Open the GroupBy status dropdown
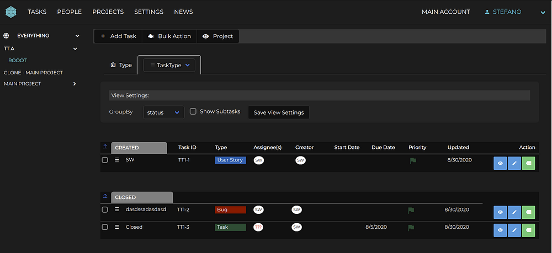The height and width of the screenshot is (253, 552). tap(163, 112)
